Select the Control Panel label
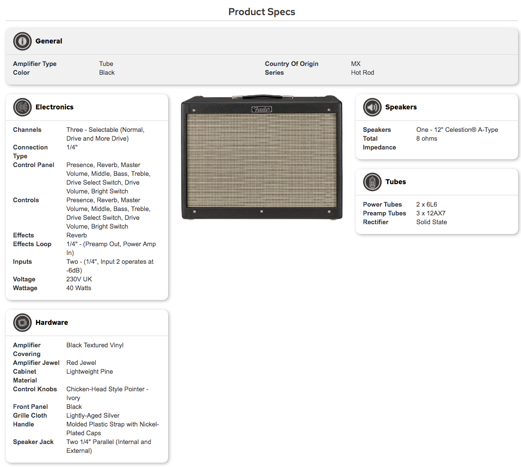The width and height of the screenshot is (521, 467). click(34, 165)
